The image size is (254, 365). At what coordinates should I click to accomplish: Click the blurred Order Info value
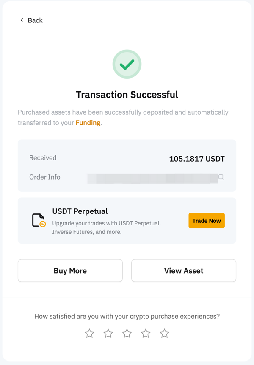click(152, 178)
